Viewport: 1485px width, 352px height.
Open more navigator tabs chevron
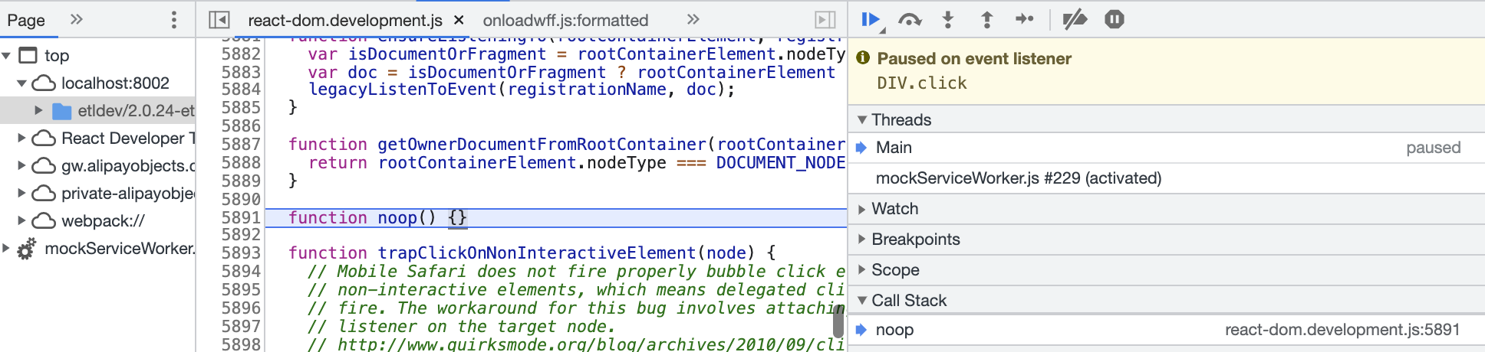(76, 20)
